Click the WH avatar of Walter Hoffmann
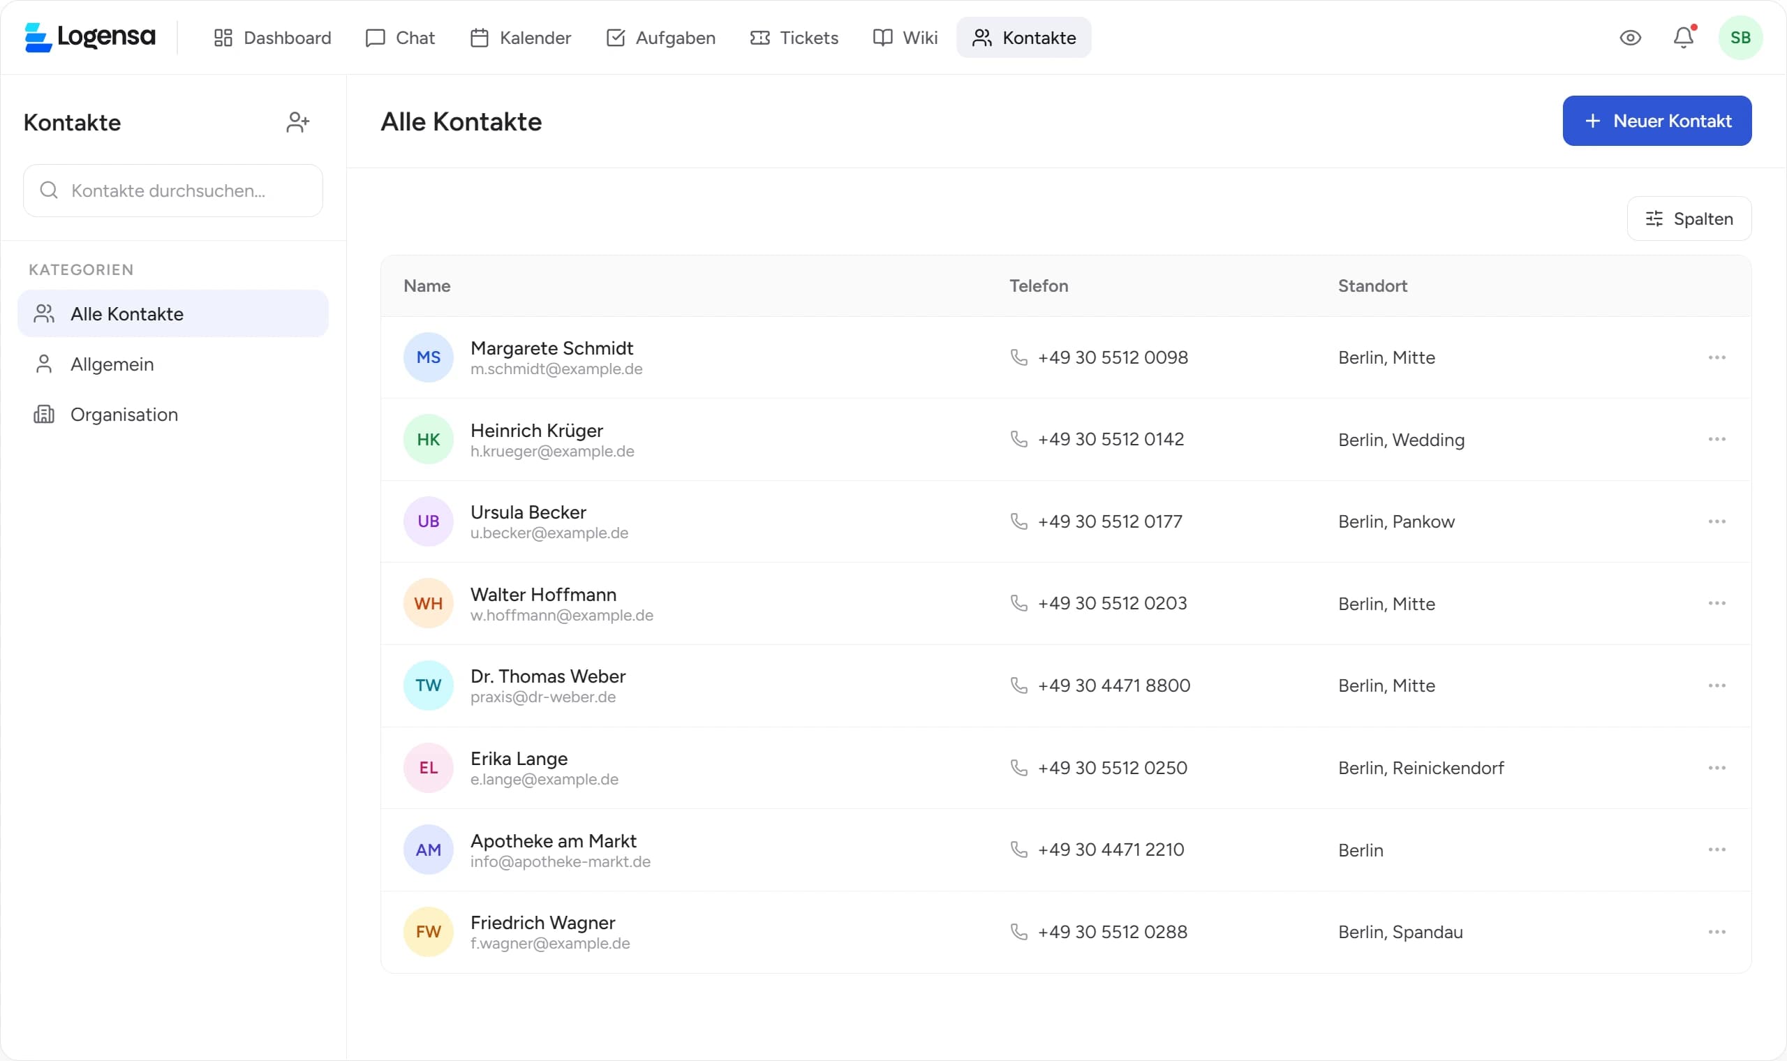The height and width of the screenshot is (1061, 1787). pyautogui.click(x=428, y=603)
